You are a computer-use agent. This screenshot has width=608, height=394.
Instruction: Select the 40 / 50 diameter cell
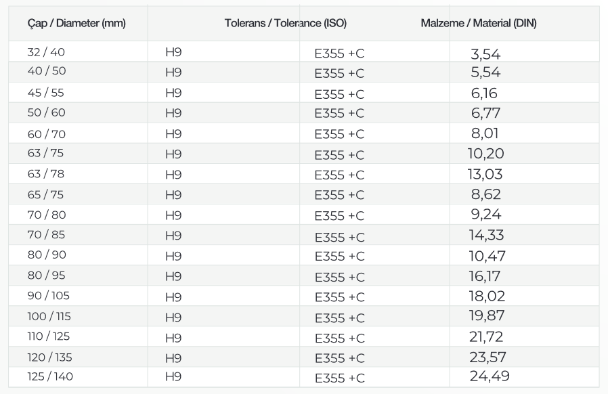pos(47,71)
